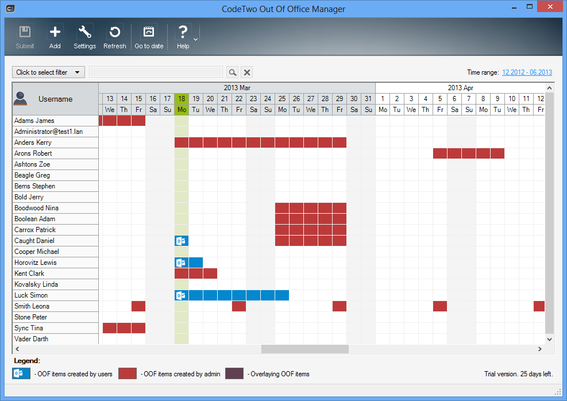Select user Vader Darth
The image size is (567, 401).
coord(55,339)
